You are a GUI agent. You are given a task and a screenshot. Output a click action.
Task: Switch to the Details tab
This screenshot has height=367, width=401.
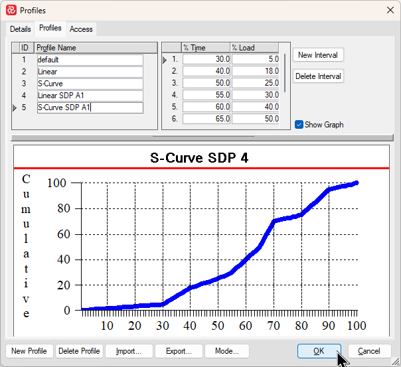click(x=21, y=29)
